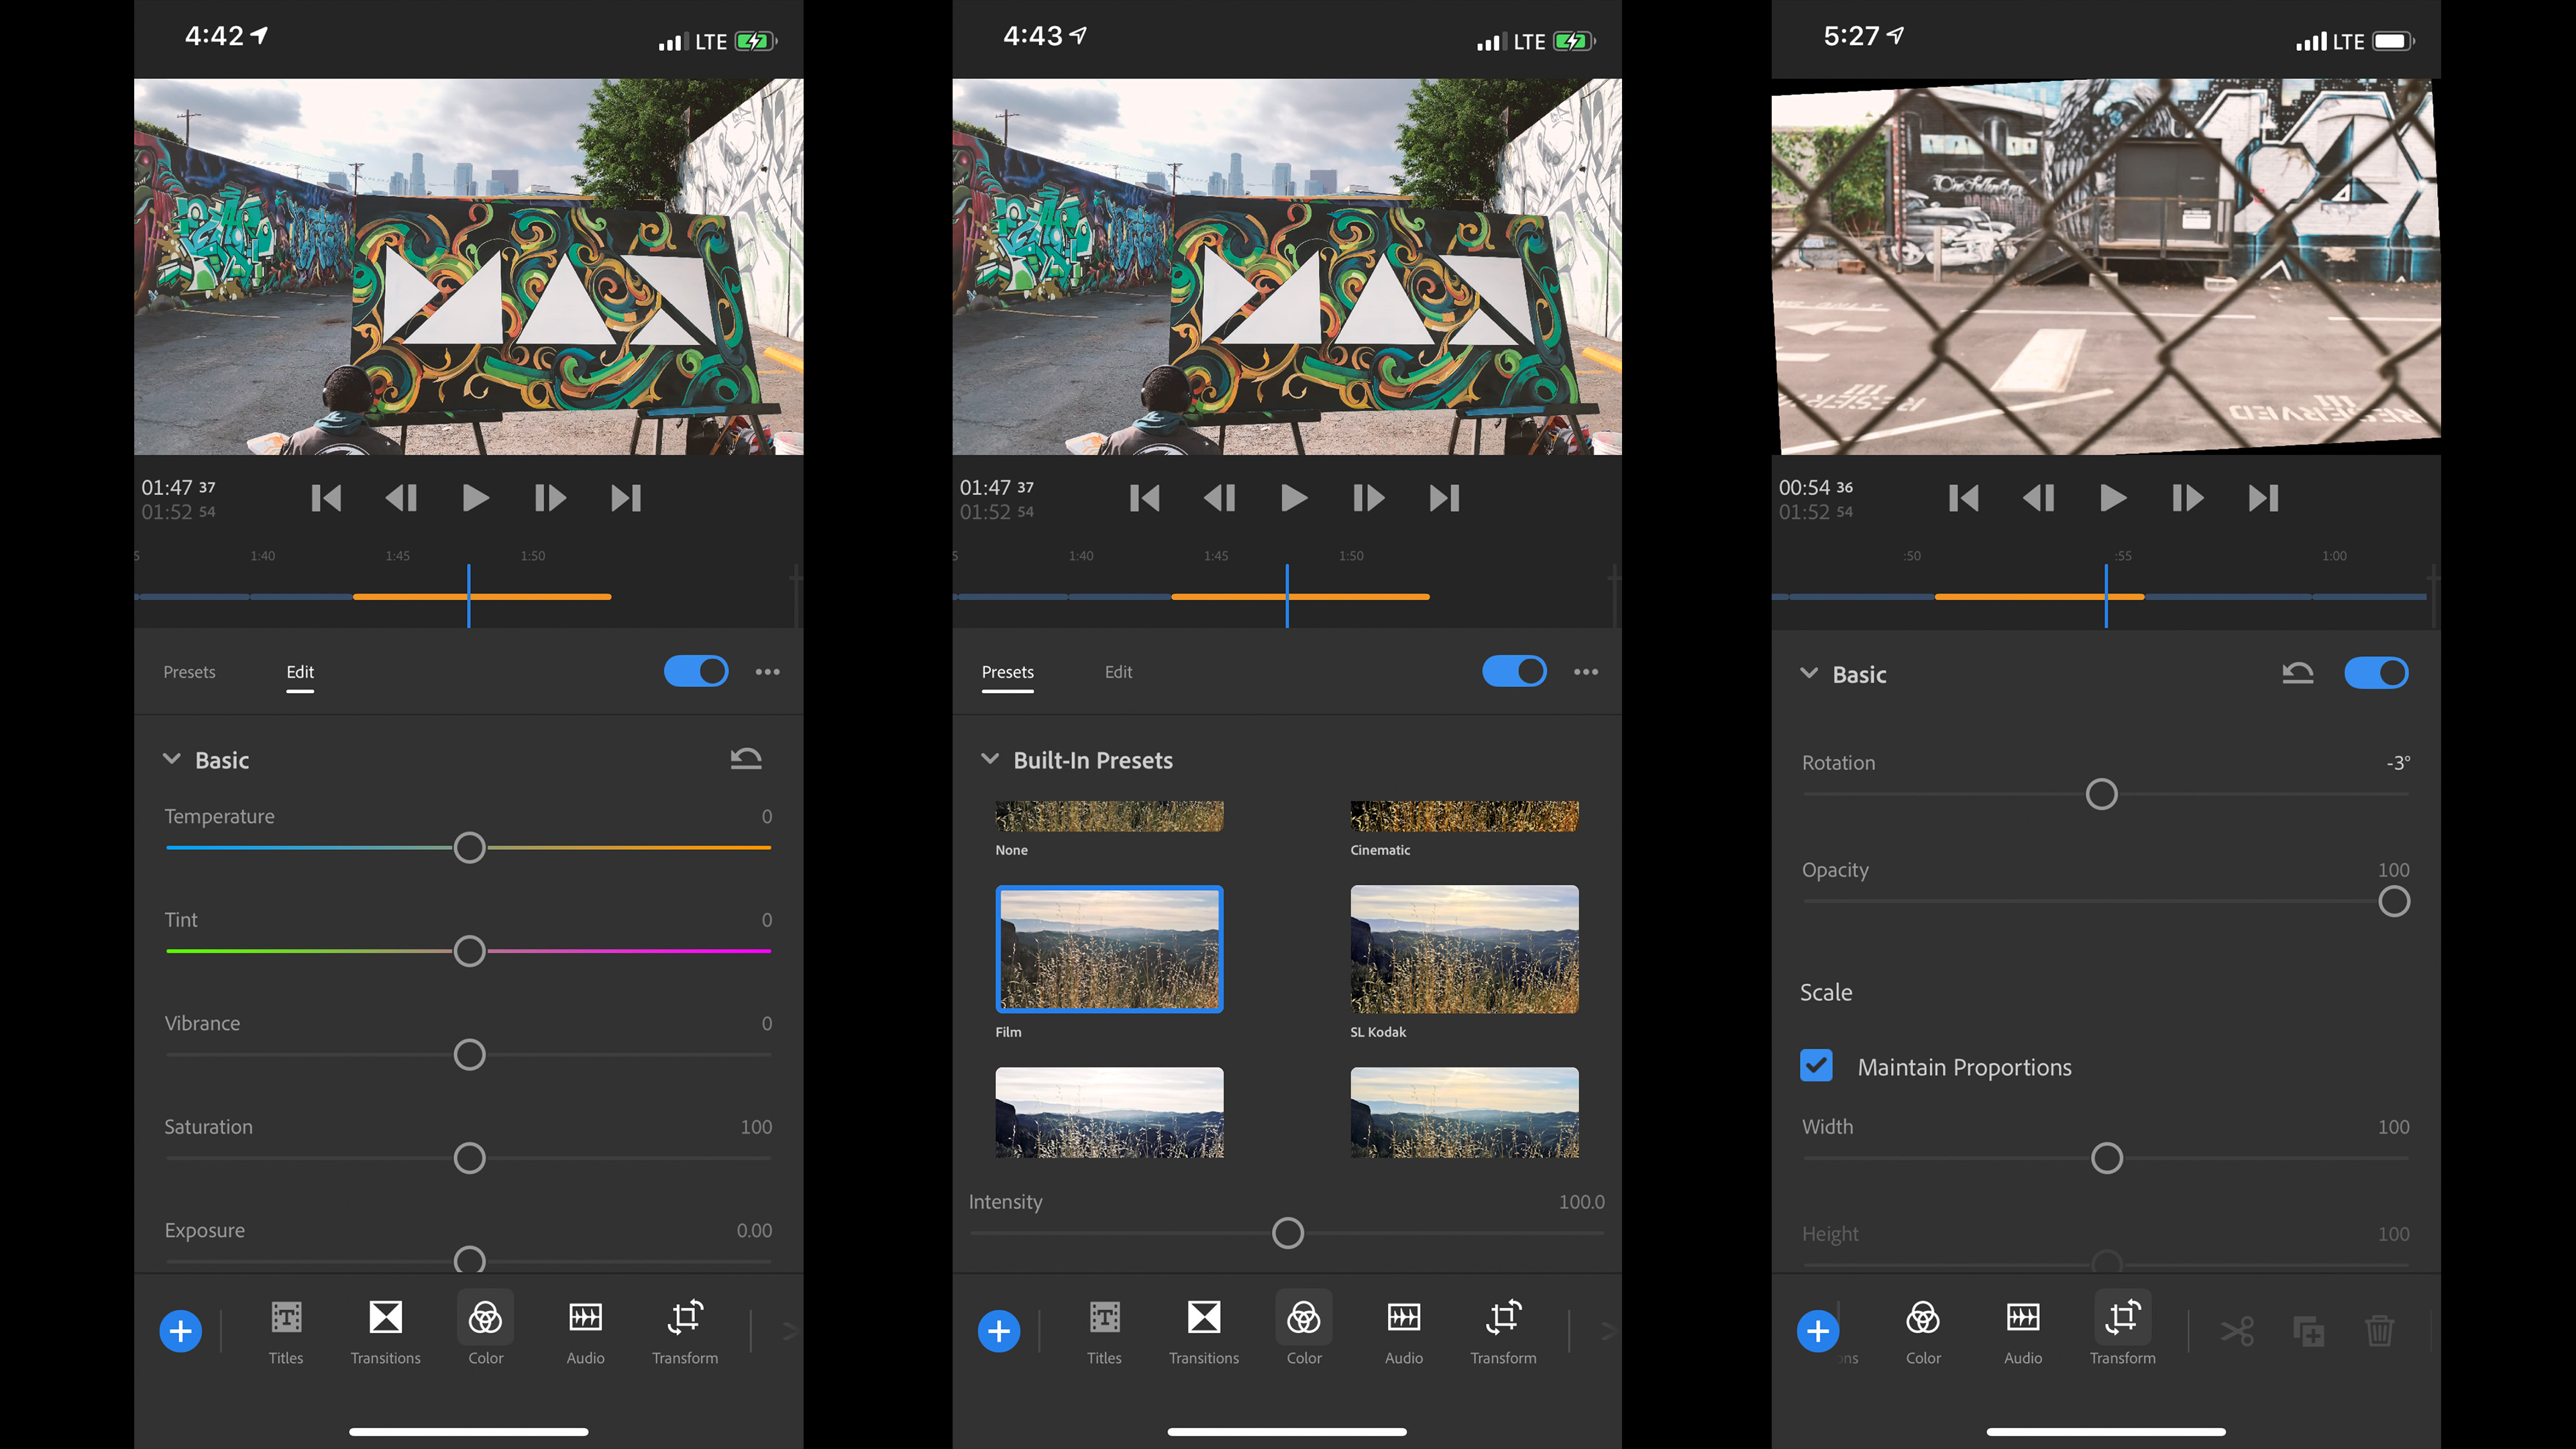
Task: Collapse the Basic section in the leftmost phone
Action: pyautogui.click(x=172, y=759)
